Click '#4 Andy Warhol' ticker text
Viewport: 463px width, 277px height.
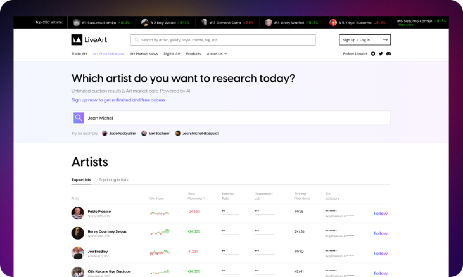(x=289, y=23)
